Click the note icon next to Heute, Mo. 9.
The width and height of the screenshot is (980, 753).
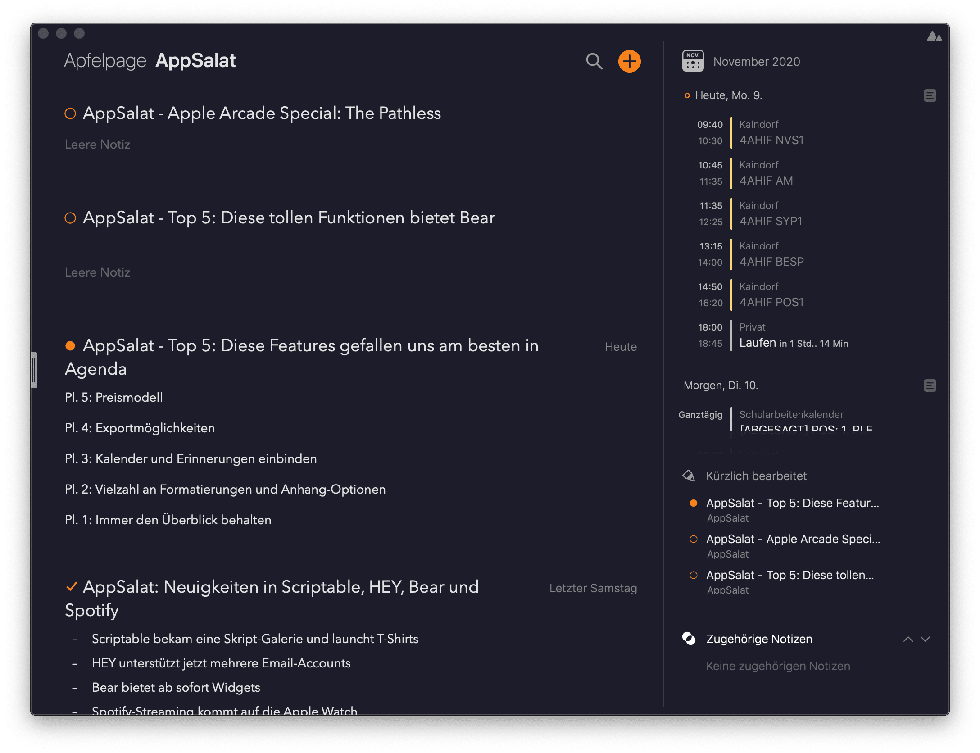point(930,95)
